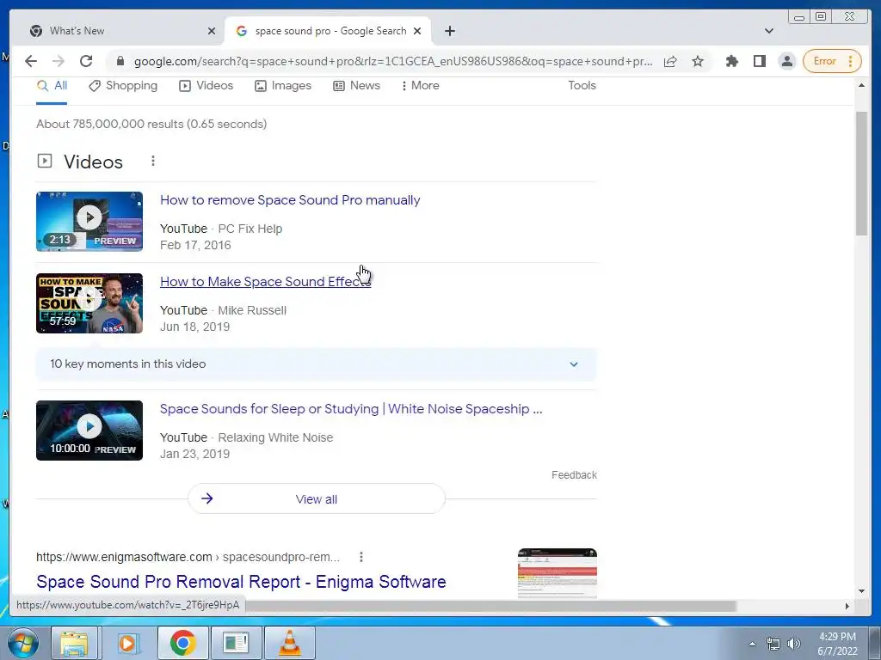Bookmark this page with star icon
The width and height of the screenshot is (881, 660).
coord(698,61)
